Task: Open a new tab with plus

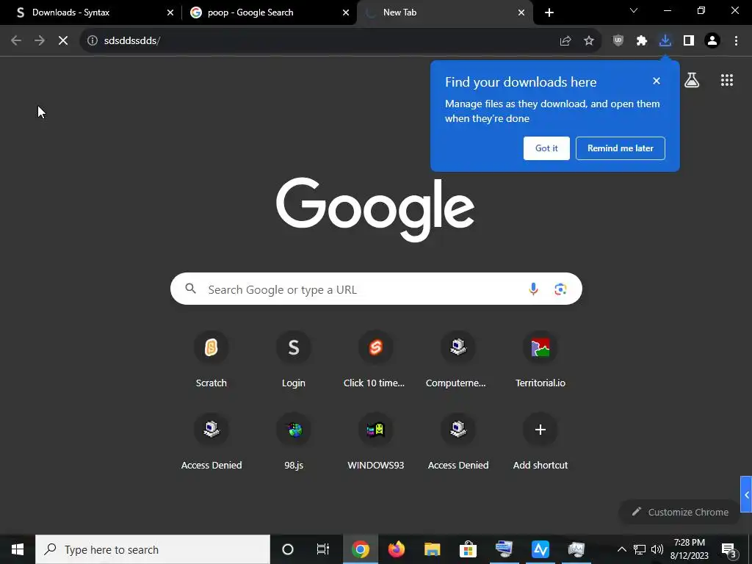Action: click(x=549, y=12)
